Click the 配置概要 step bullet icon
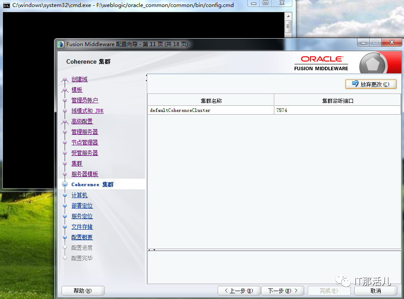This screenshot has width=404, height=299. 65,237
